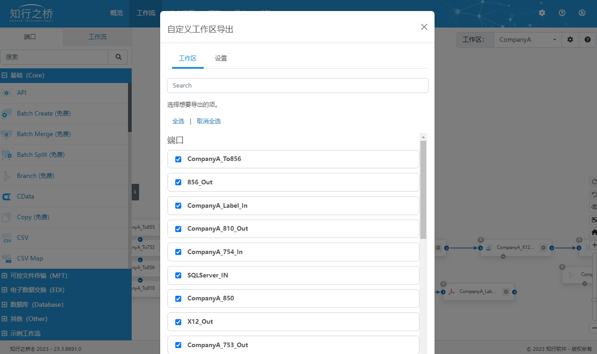597x354 pixels.
Task: Select the API connector icon
Action: (x=6, y=93)
